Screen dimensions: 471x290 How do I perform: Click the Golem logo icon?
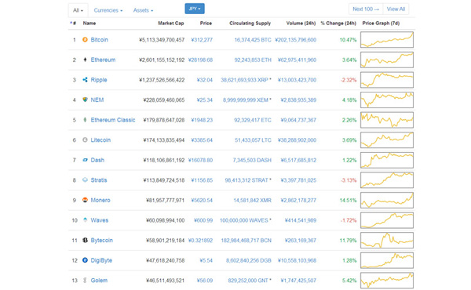click(85, 281)
